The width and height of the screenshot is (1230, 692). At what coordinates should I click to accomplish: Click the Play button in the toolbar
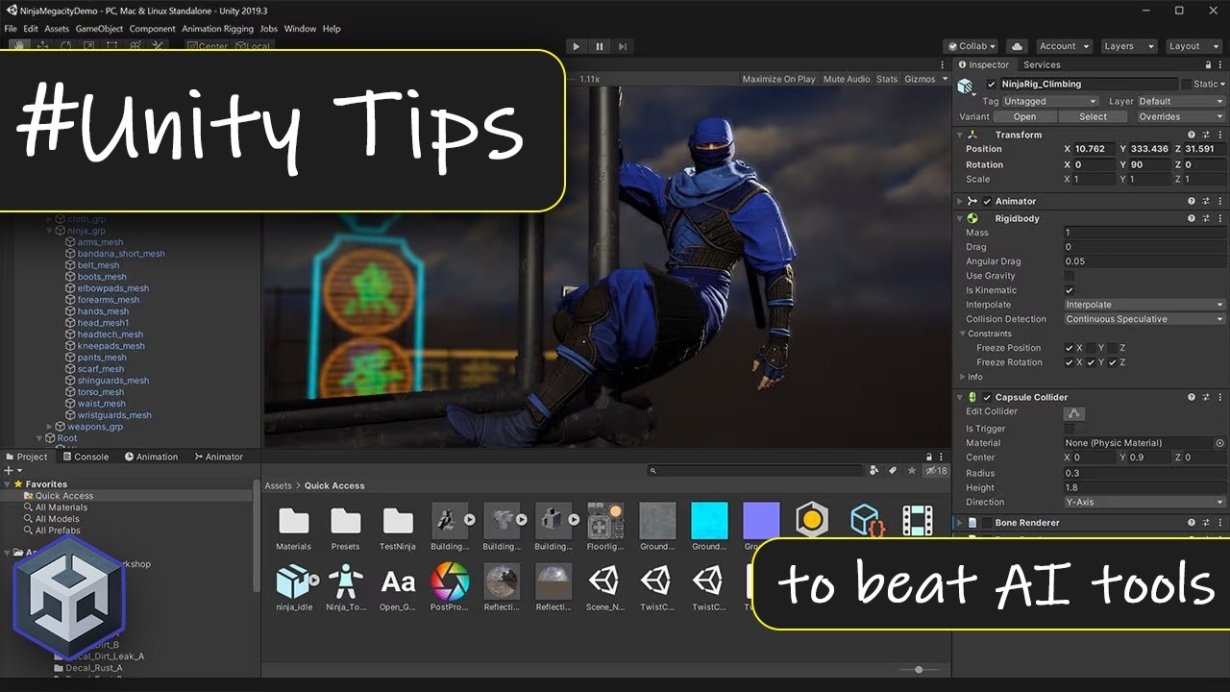point(576,46)
